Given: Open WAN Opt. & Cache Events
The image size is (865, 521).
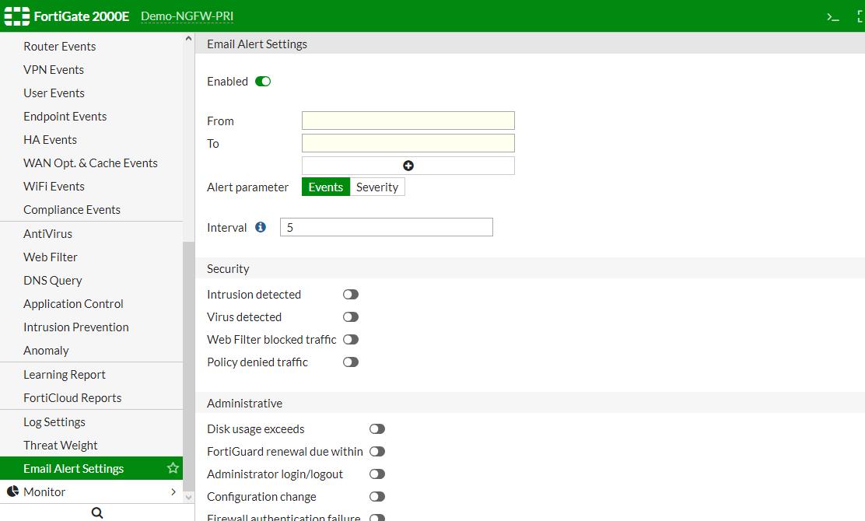Looking at the screenshot, I should (92, 163).
